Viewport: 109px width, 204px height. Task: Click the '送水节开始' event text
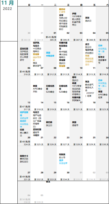[37, 59]
